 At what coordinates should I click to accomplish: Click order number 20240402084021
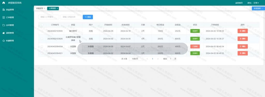click(x=55, y=53)
